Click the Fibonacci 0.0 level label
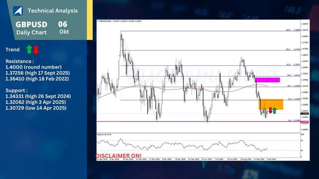Screen dimensions: 319x179 pyautogui.click(x=290, y=120)
